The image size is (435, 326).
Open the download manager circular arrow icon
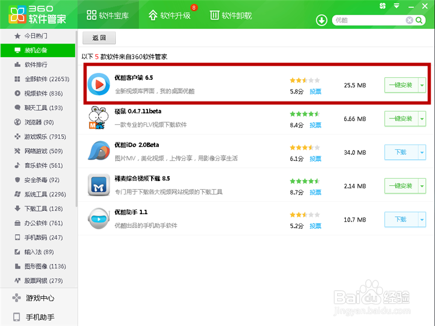point(321,20)
